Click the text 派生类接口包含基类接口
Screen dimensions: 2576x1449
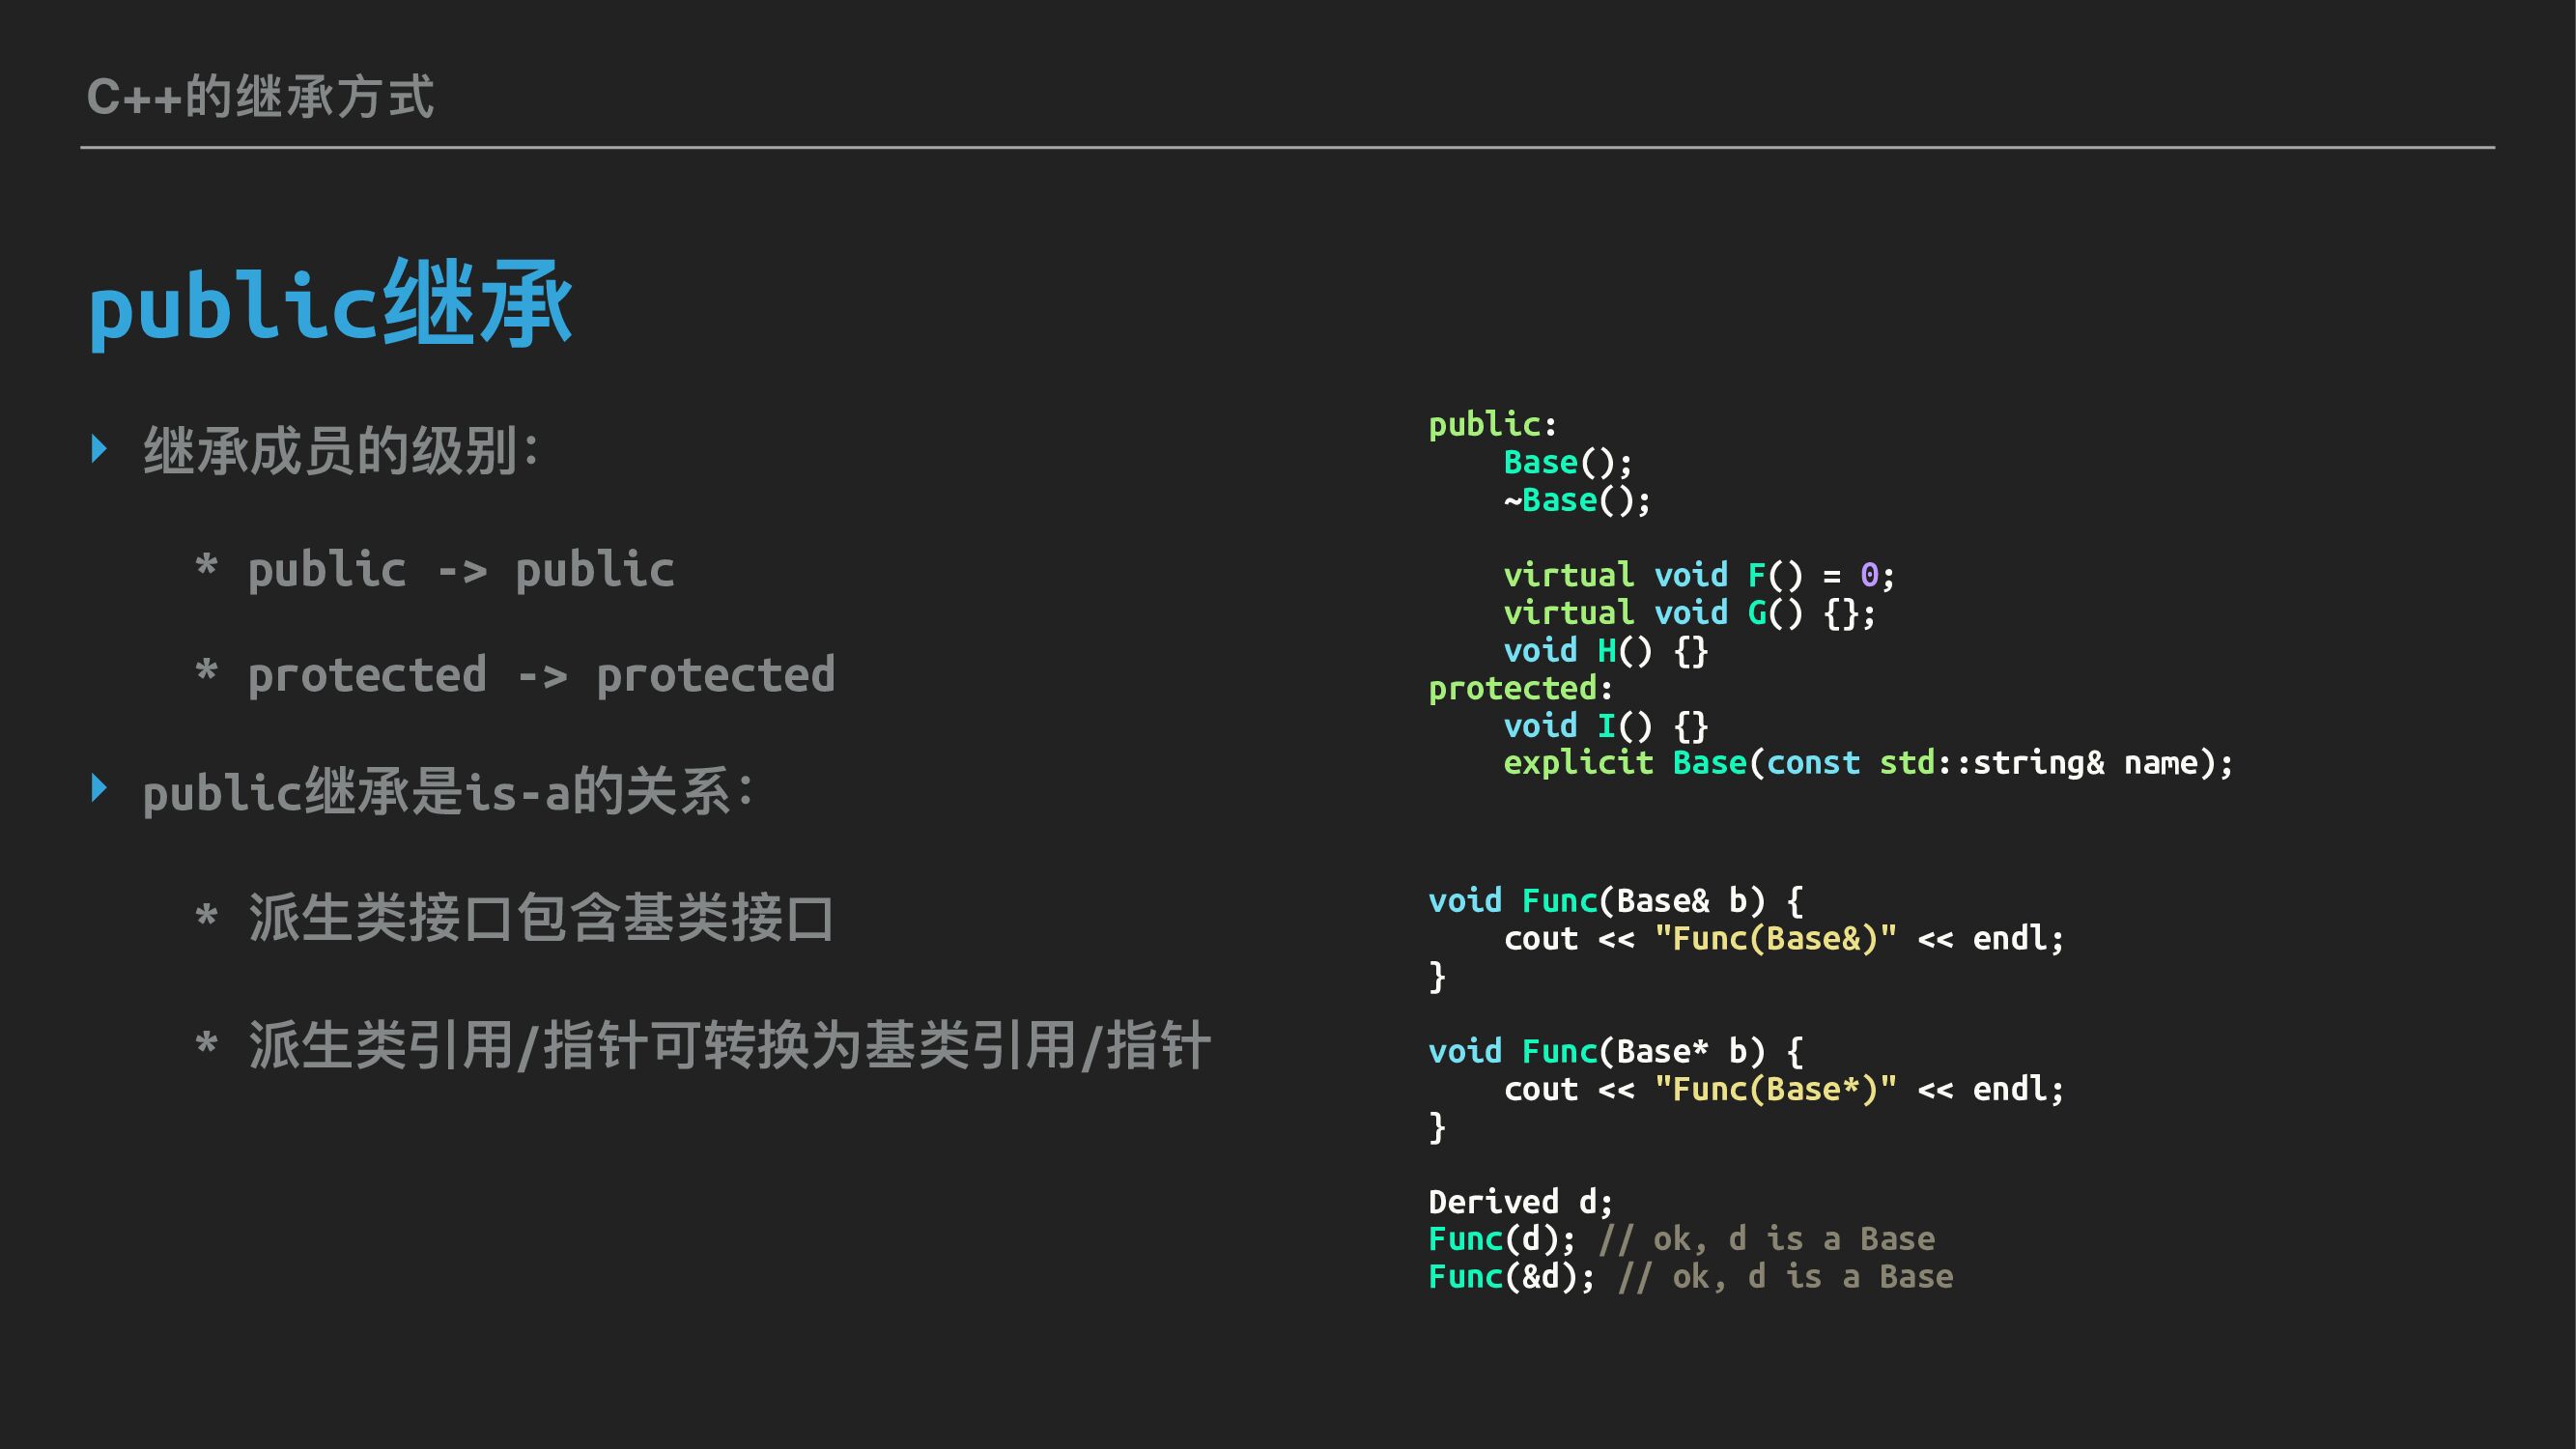coord(540,917)
